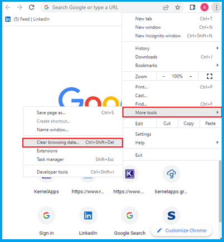This screenshot has width=224, height=242.
Task: Reload the current page
Action: pyautogui.click(x=32, y=7)
